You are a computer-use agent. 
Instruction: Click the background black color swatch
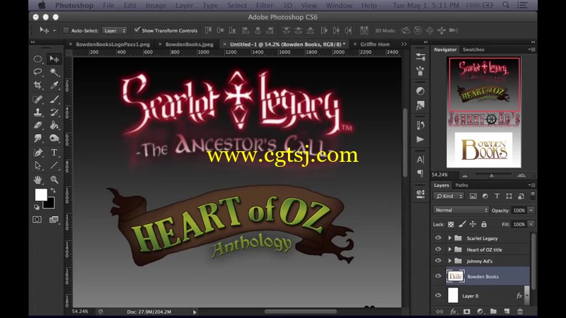pyautogui.click(x=50, y=204)
